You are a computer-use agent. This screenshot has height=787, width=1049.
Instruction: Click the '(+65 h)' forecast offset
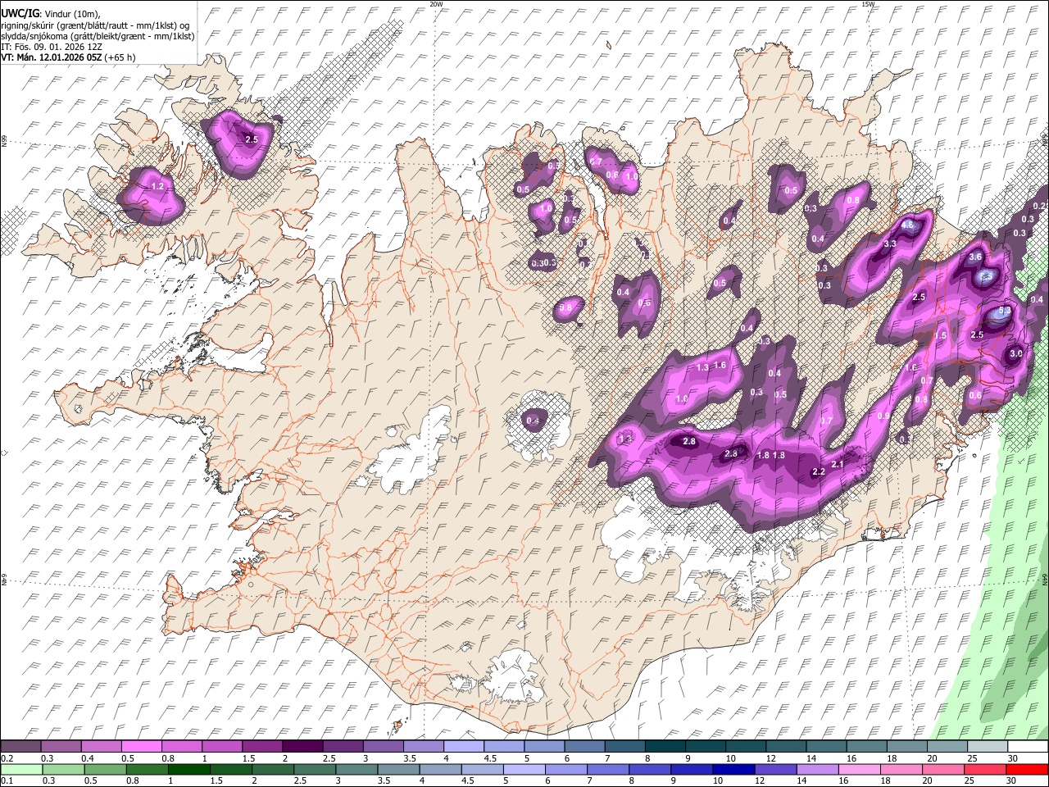pos(120,57)
